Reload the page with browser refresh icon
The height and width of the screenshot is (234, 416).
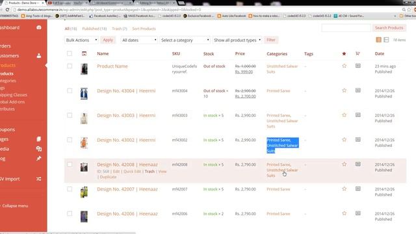click(7, 10)
